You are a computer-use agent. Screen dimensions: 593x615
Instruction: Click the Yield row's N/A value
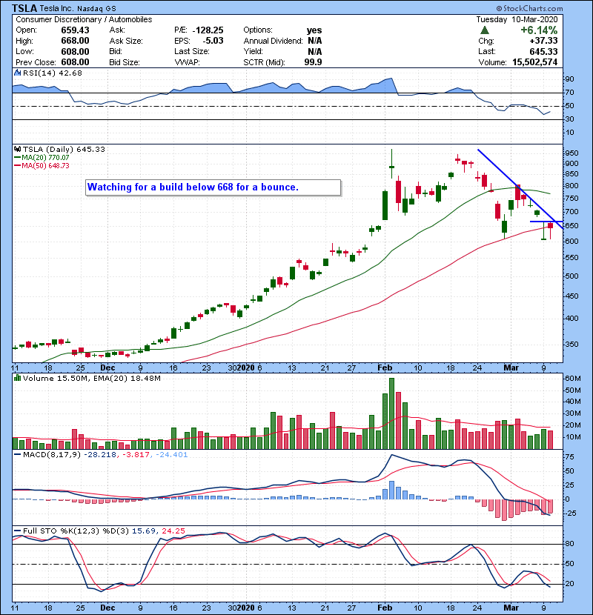point(315,52)
